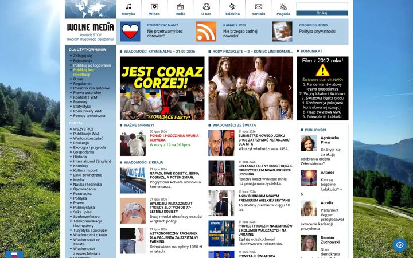The height and width of the screenshot is (258, 413).
Task: Open the Pomożesz nam? heading link
Action: tap(162, 25)
